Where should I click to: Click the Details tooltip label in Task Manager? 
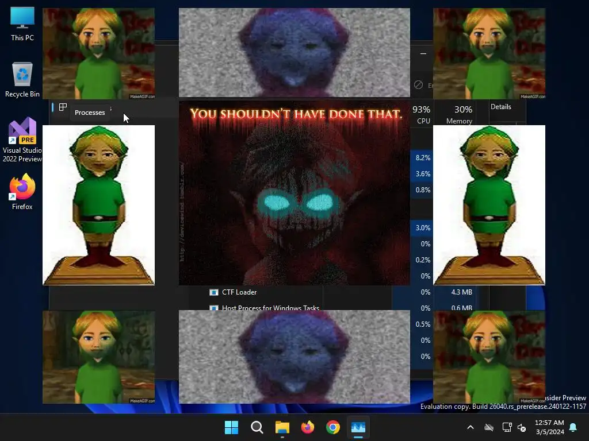[x=501, y=107]
